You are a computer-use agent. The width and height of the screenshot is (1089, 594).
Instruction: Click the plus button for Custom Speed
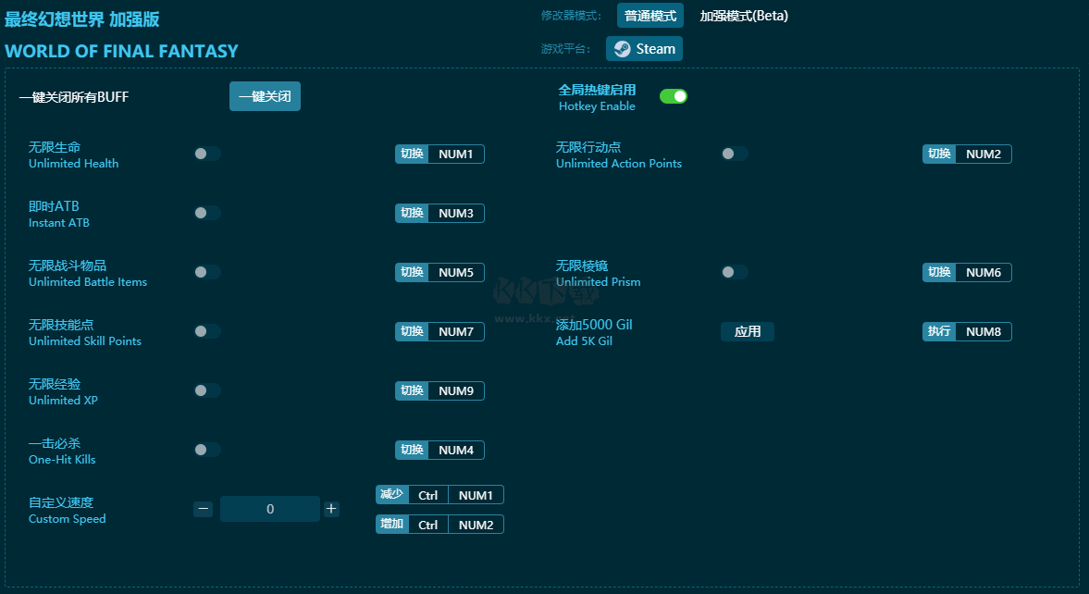pyautogui.click(x=331, y=509)
